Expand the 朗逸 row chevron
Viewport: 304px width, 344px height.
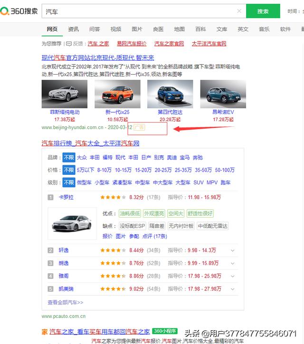tap(233, 263)
